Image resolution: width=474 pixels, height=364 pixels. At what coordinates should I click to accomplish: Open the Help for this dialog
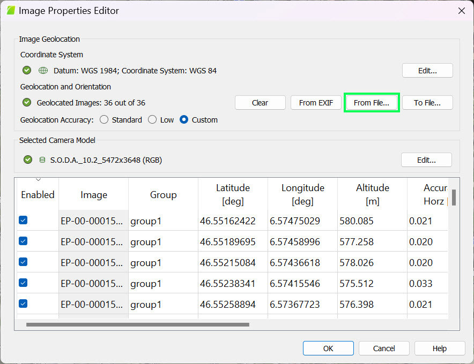coord(440,348)
